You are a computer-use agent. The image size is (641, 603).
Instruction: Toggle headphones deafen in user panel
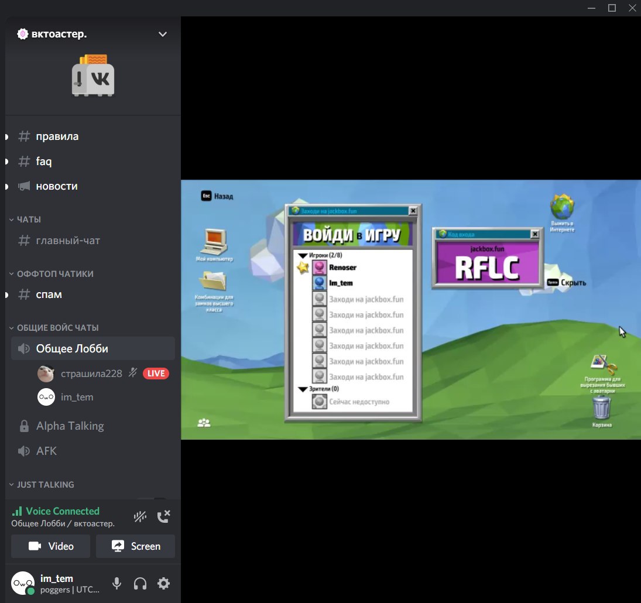[x=140, y=583]
